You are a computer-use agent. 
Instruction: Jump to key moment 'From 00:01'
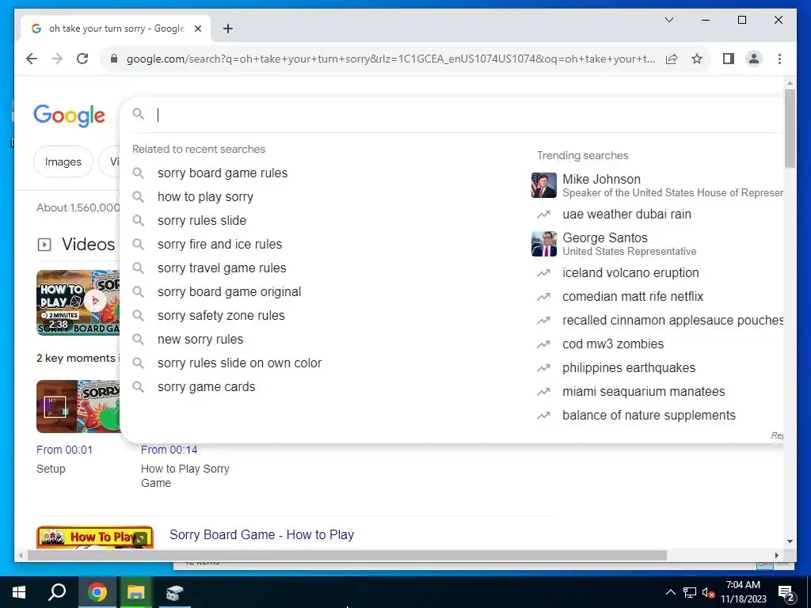click(64, 450)
